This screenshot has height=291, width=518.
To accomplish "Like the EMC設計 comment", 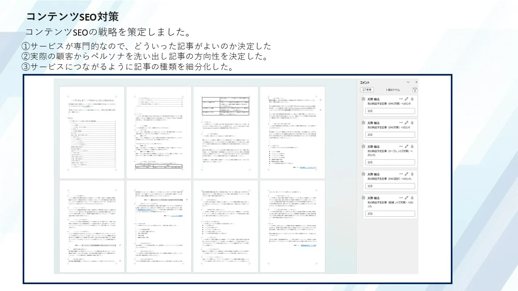I will point(412,174).
